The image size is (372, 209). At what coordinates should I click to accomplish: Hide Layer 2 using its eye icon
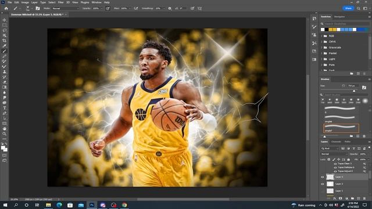323,184
